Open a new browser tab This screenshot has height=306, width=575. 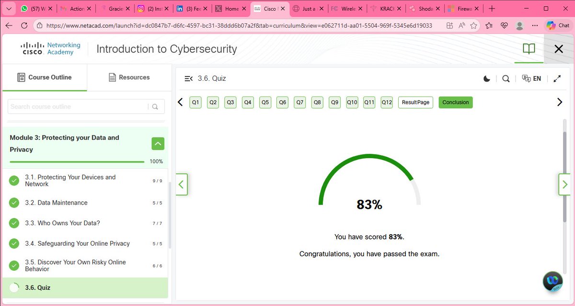[492, 9]
